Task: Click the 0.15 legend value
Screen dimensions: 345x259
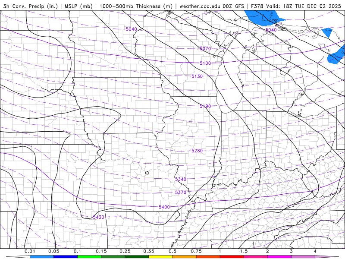Action: pyautogui.click(x=101, y=251)
